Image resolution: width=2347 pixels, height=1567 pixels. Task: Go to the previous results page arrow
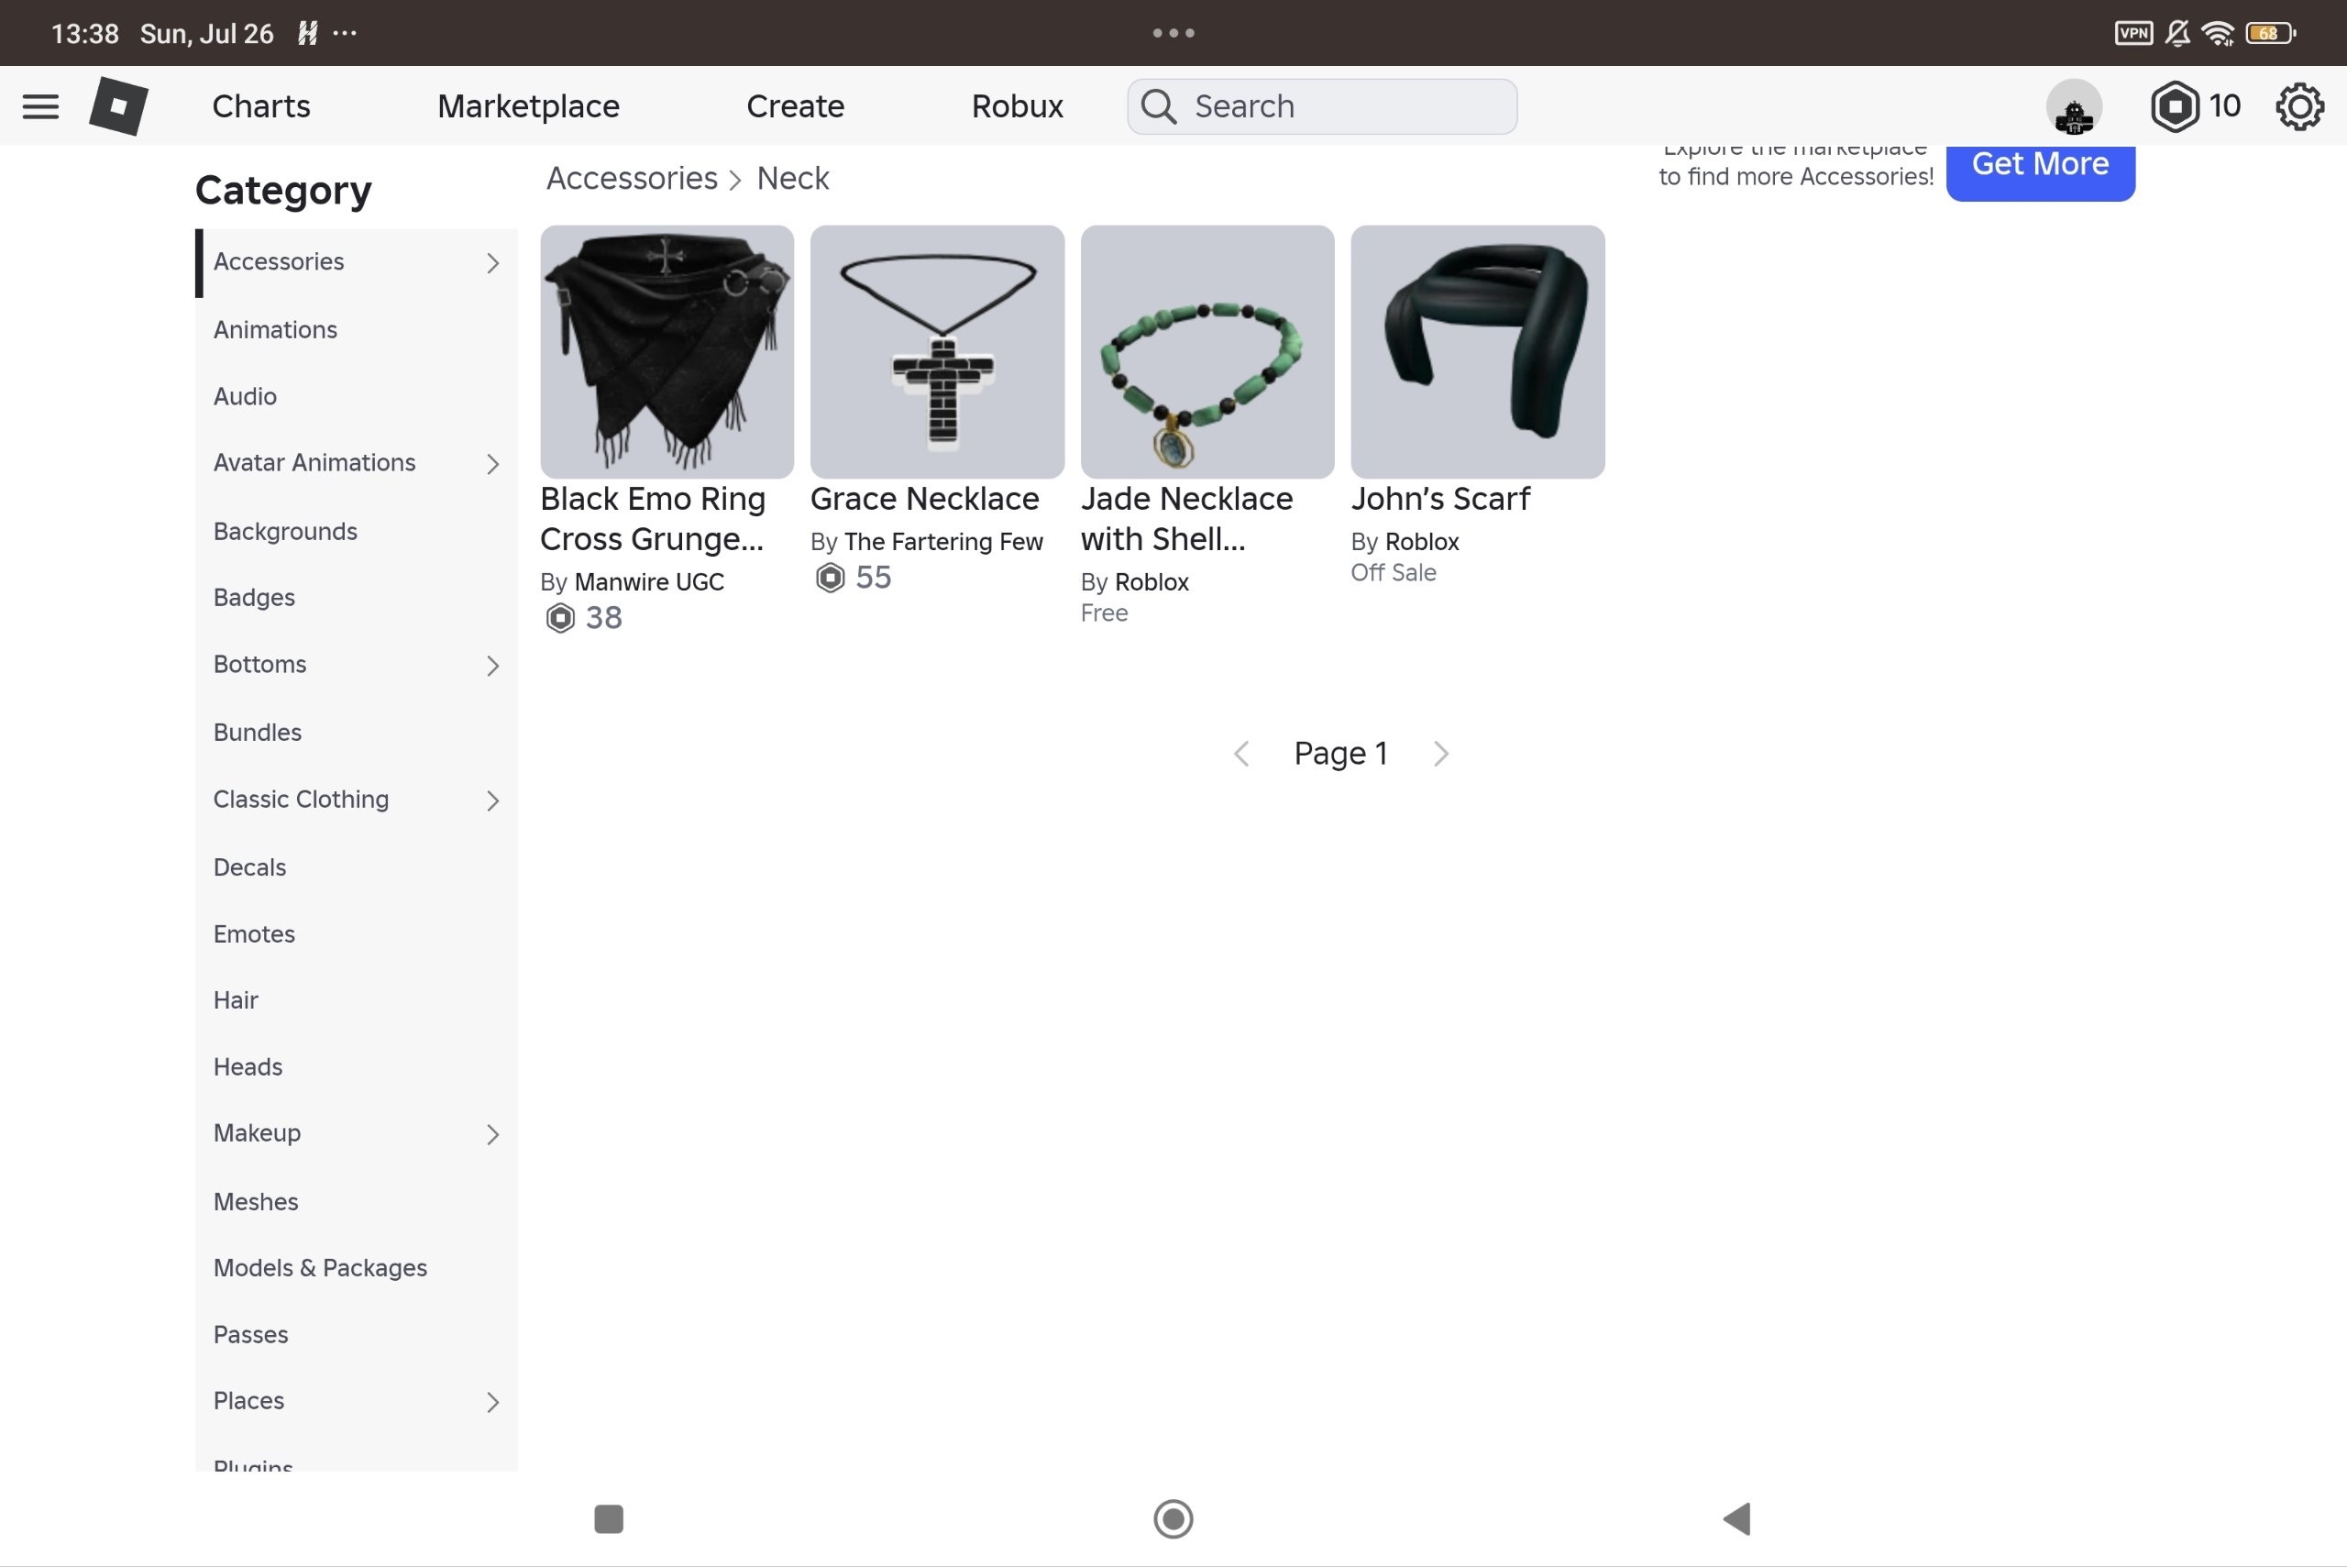coord(1241,754)
